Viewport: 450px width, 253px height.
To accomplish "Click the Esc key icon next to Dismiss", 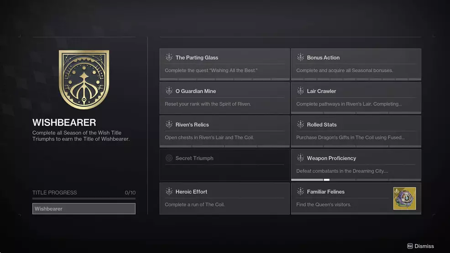I will pos(410,246).
